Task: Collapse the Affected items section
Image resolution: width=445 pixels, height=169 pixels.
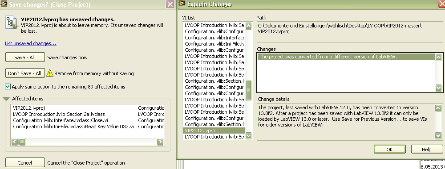Action: [x=6, y=99]
